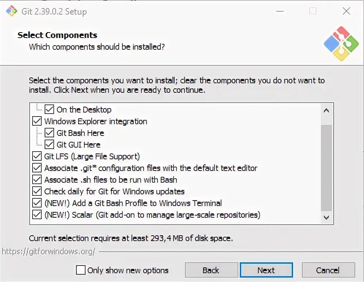Click the scrollbar up arrow in the components list
This screenshot has height=282, width=364.
click(326, 110)
